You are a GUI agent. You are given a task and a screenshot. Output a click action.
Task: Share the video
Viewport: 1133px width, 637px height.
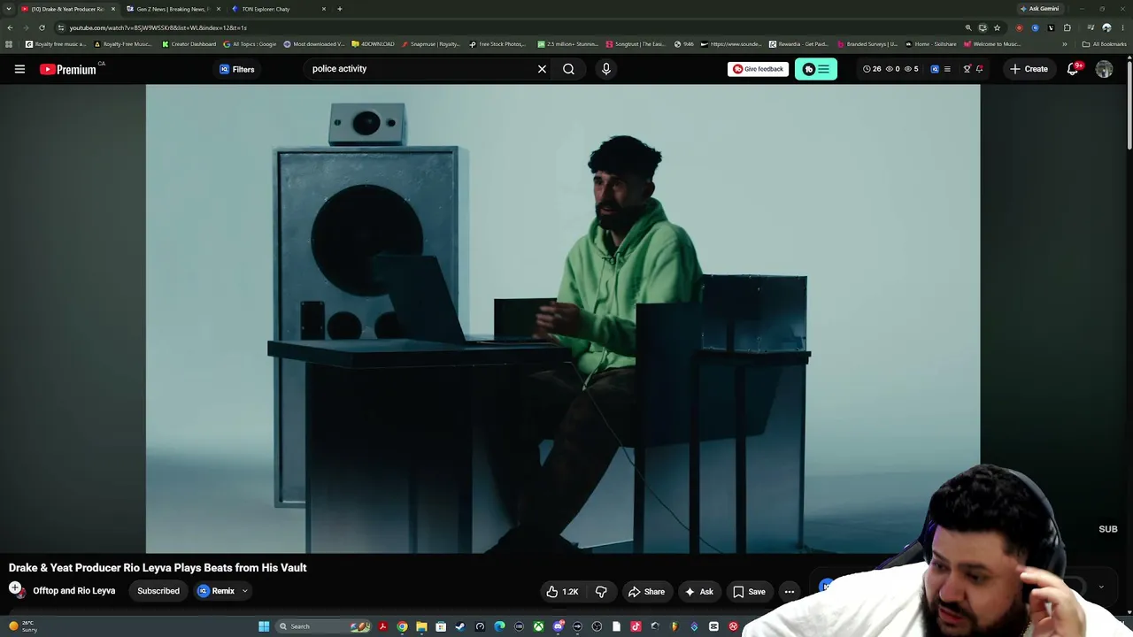click(646, 592)
